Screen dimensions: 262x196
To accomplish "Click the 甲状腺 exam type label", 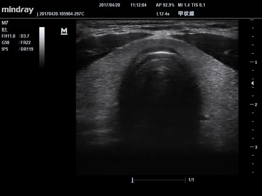I will [186, 14].
